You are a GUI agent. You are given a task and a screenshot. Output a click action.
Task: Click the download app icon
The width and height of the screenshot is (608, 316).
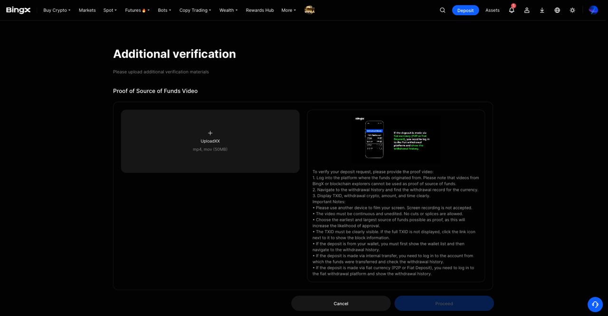click(542, 10)
